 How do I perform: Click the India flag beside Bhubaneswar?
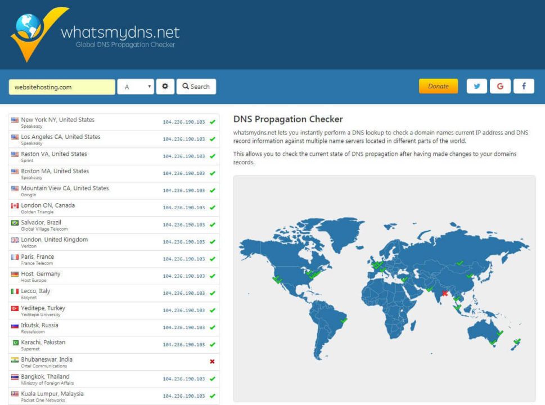(x=12, y=359)
